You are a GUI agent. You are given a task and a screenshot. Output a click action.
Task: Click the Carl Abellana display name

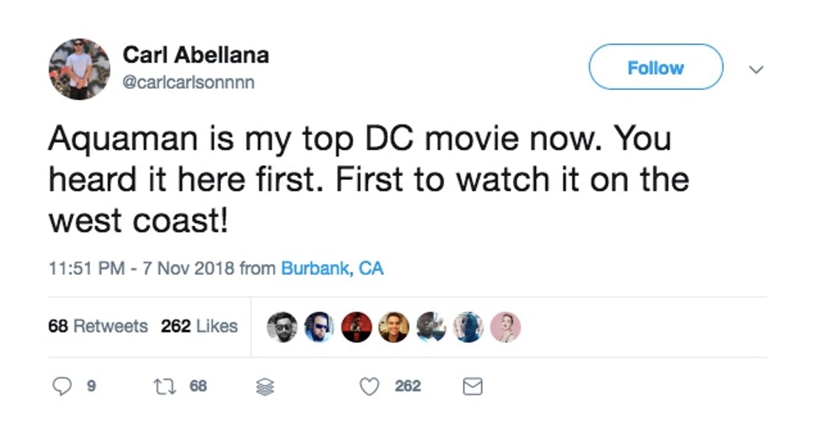point(195,55)
